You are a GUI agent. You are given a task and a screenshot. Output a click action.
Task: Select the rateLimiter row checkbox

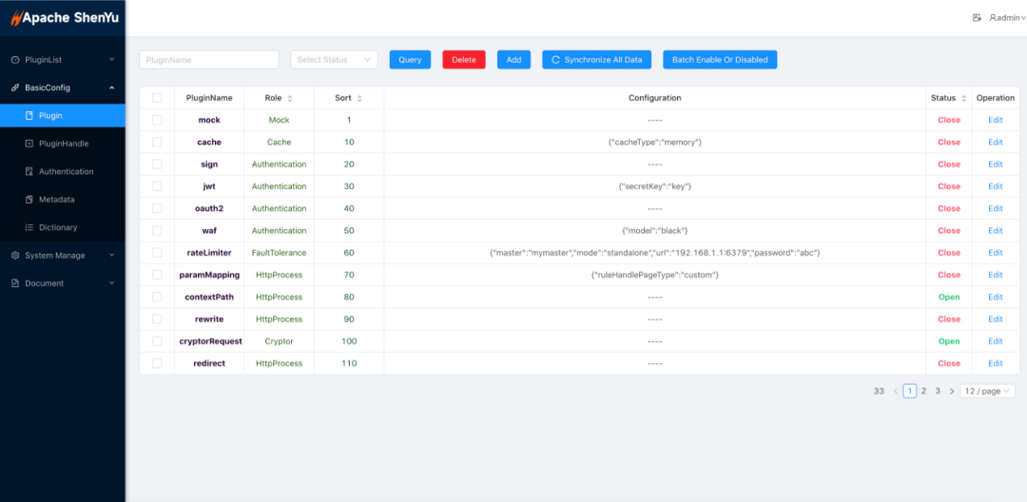pos(157,253)
